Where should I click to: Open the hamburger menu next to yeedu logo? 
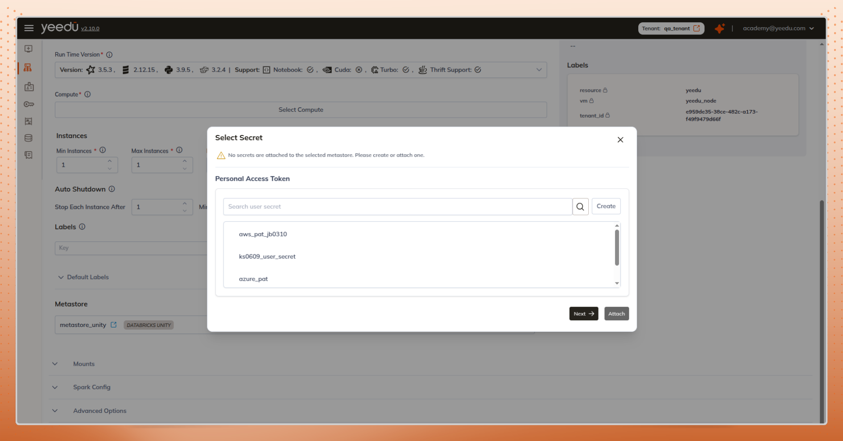(29, 28)
